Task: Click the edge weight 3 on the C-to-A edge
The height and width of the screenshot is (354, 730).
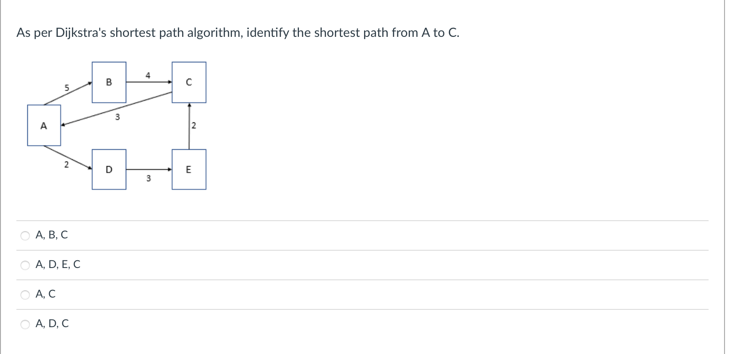Action: (117, 117)
